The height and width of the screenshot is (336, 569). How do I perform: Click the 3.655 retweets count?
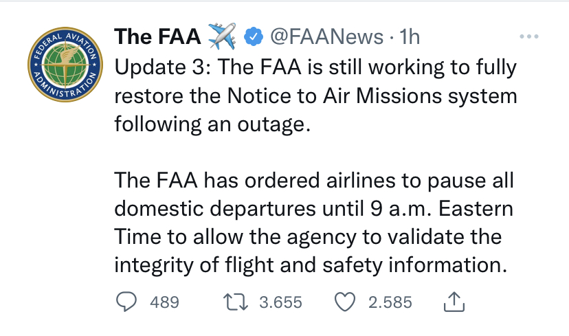click(x=280, y=302)
